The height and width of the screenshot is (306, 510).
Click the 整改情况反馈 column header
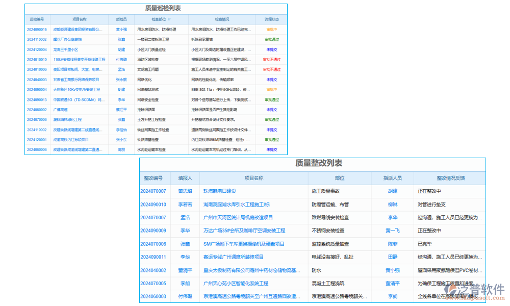pos(449,178)
